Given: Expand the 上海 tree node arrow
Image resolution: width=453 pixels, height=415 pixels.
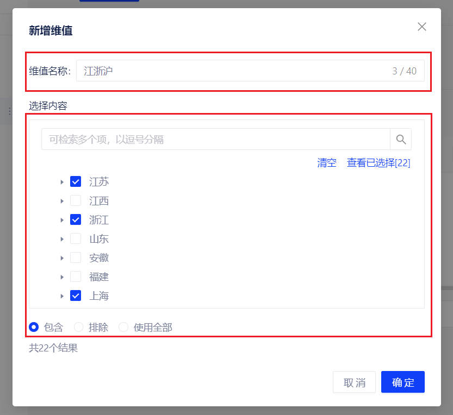Looking at the screenshot, I should click(x=62, y=296).
